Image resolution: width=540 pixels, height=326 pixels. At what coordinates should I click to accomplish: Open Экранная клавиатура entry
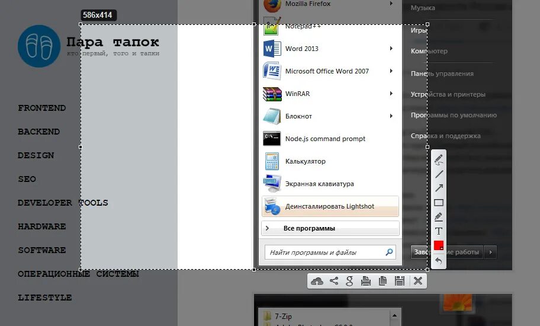[x=330, y=184]
